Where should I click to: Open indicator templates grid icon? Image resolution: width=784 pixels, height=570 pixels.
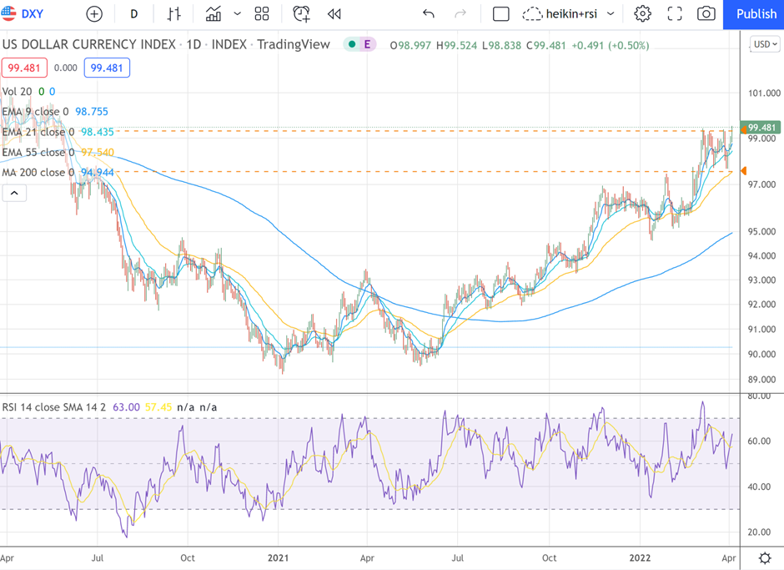tap(262, 14)
